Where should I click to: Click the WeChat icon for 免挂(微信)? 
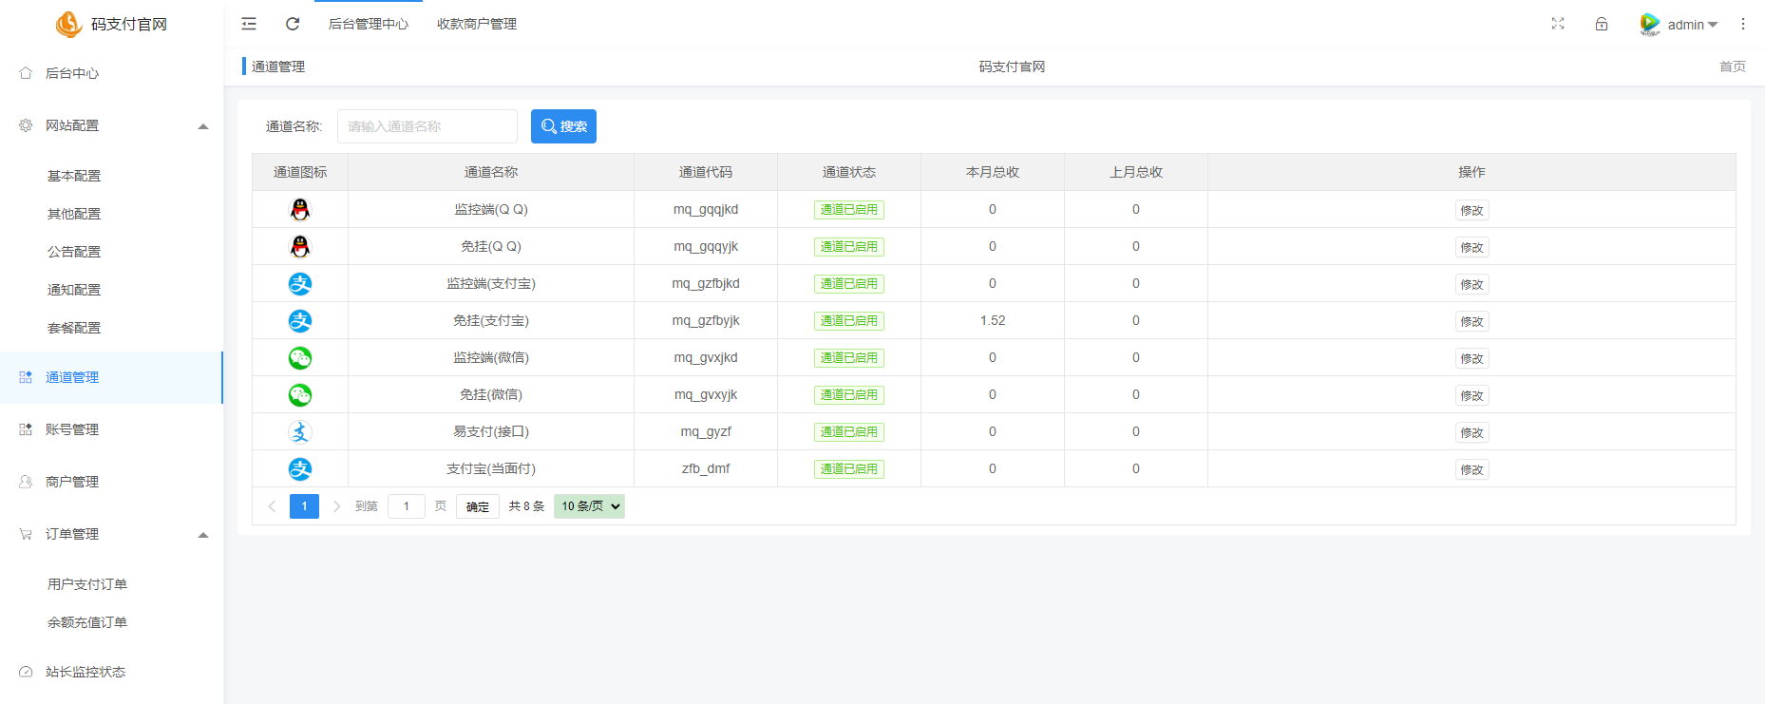click(300, 395)
